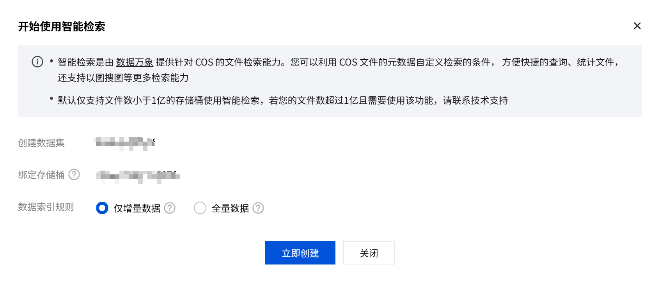658x284 pixels.
Task: Click the notice line starting 默认仅支持文件数
Action: (283, 100)
